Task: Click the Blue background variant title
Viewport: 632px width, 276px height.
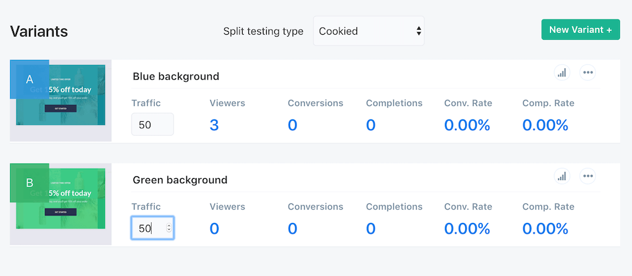Action: pos(176,76)
